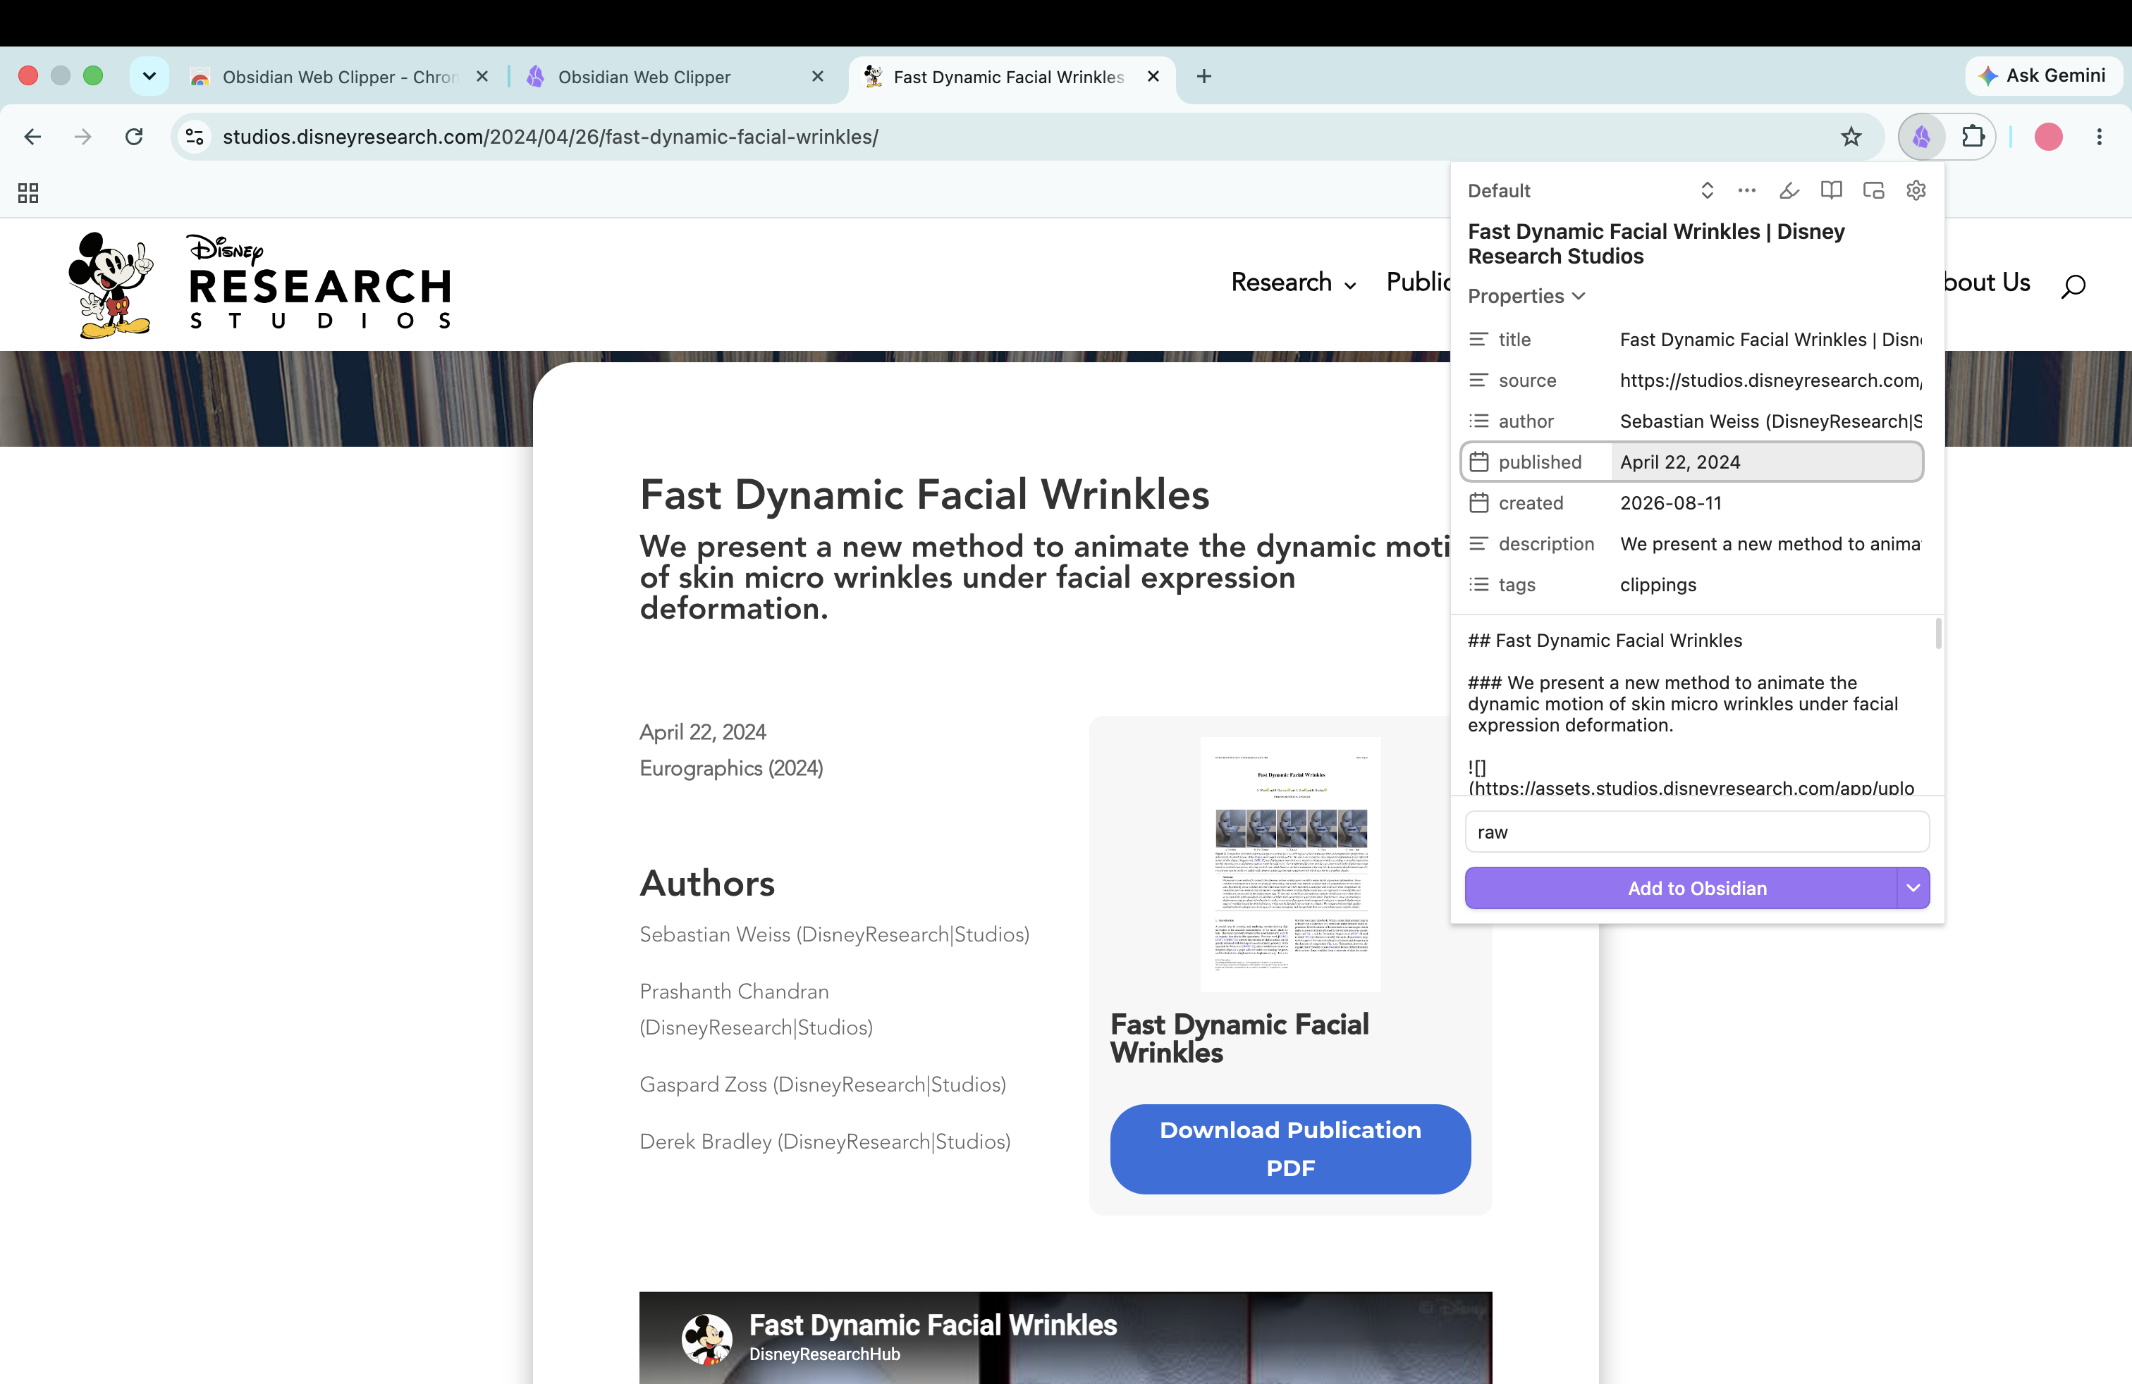Click the published property calendar icon
The image size is (2132, 1384).
click(x=1479, y=462)
